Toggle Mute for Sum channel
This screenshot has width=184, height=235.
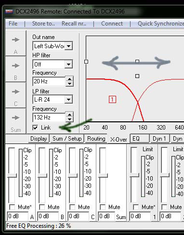[x=103, y=207]
